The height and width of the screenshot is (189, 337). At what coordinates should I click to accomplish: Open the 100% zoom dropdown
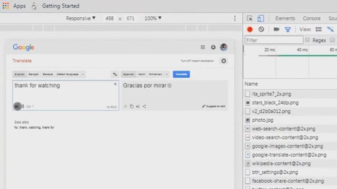coord(153,18)
